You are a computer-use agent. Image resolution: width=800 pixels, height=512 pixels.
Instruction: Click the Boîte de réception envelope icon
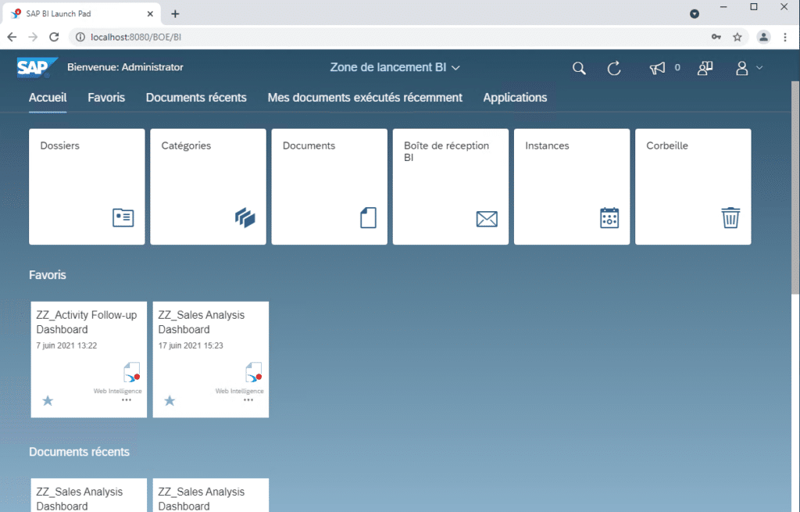point(487,219)
